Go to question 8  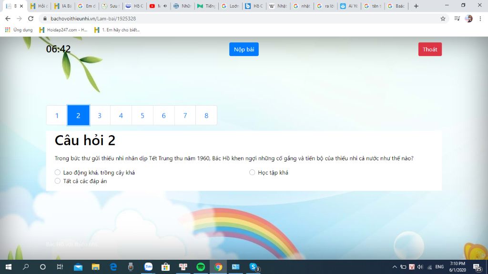206,116
